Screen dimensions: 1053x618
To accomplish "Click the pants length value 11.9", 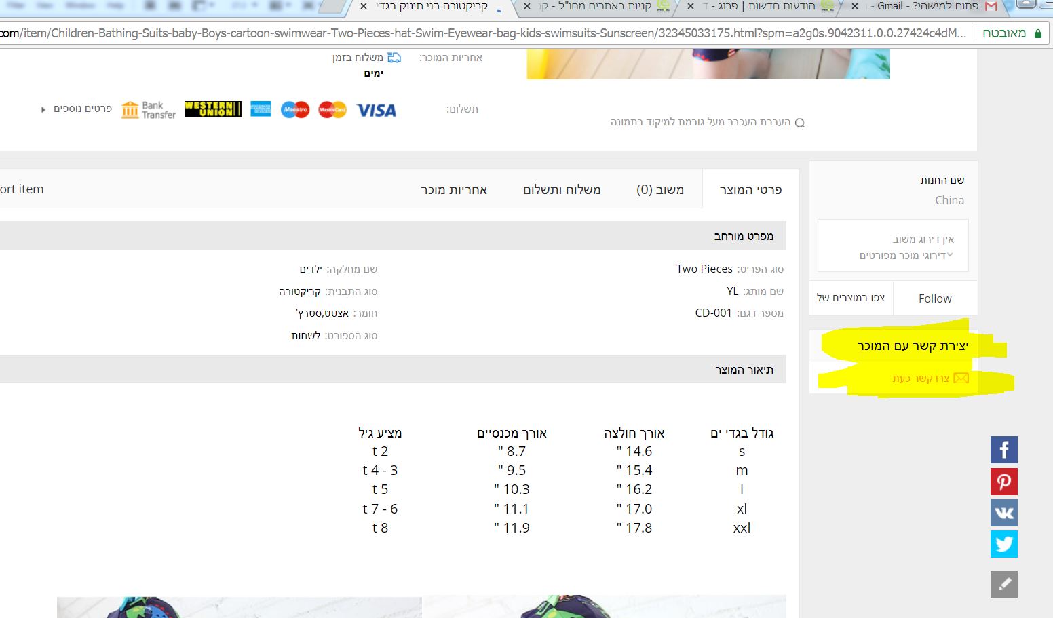I will (x=512, y=528).
